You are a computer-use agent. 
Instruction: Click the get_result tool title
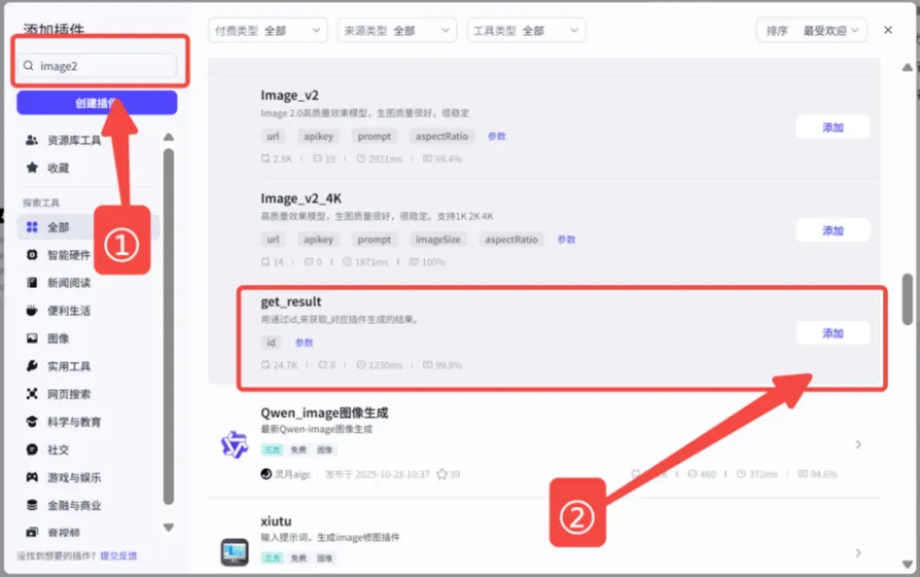291,302
